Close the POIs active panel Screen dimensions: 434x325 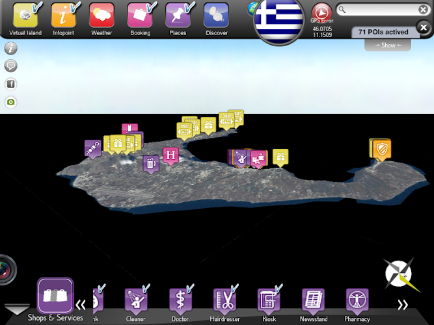point(424,27)
